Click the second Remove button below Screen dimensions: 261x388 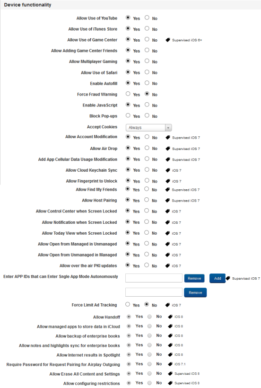(195, 292)
